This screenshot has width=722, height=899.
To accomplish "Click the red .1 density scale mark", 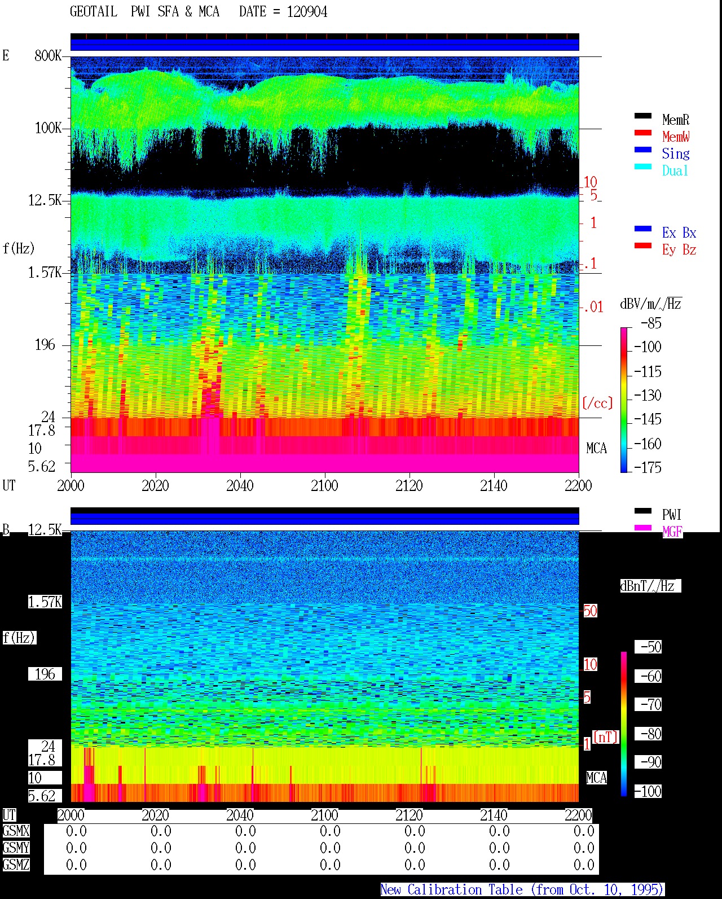I will tap(590, 263).
